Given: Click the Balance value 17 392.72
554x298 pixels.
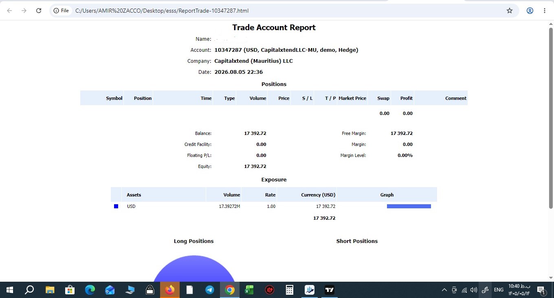Looking at the screenshot, I should coord(255,133).
